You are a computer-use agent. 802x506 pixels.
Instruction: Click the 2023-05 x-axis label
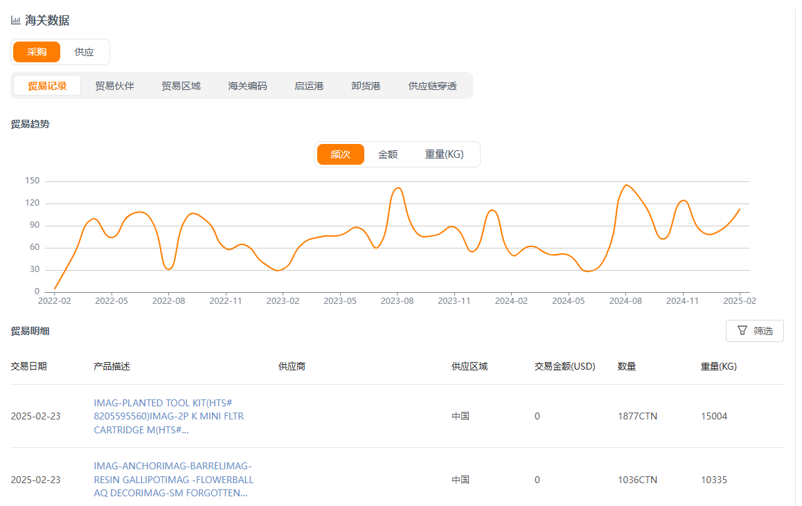(340, 301)
